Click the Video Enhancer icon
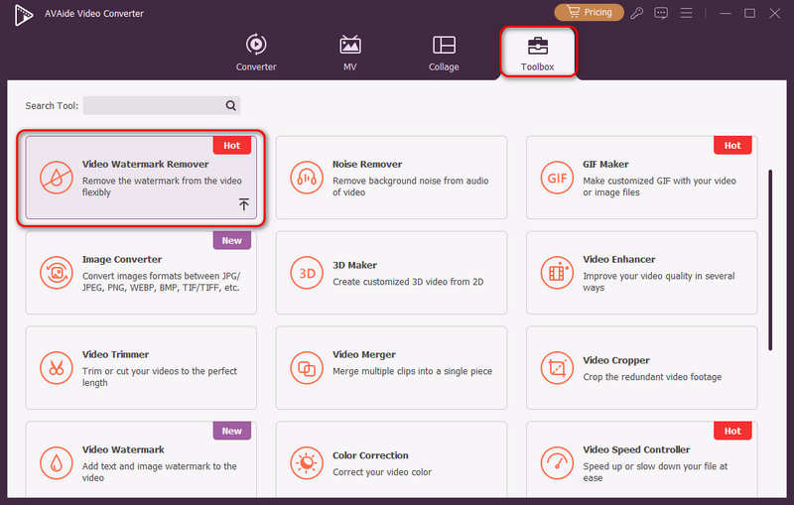 [x=557, y=273]
